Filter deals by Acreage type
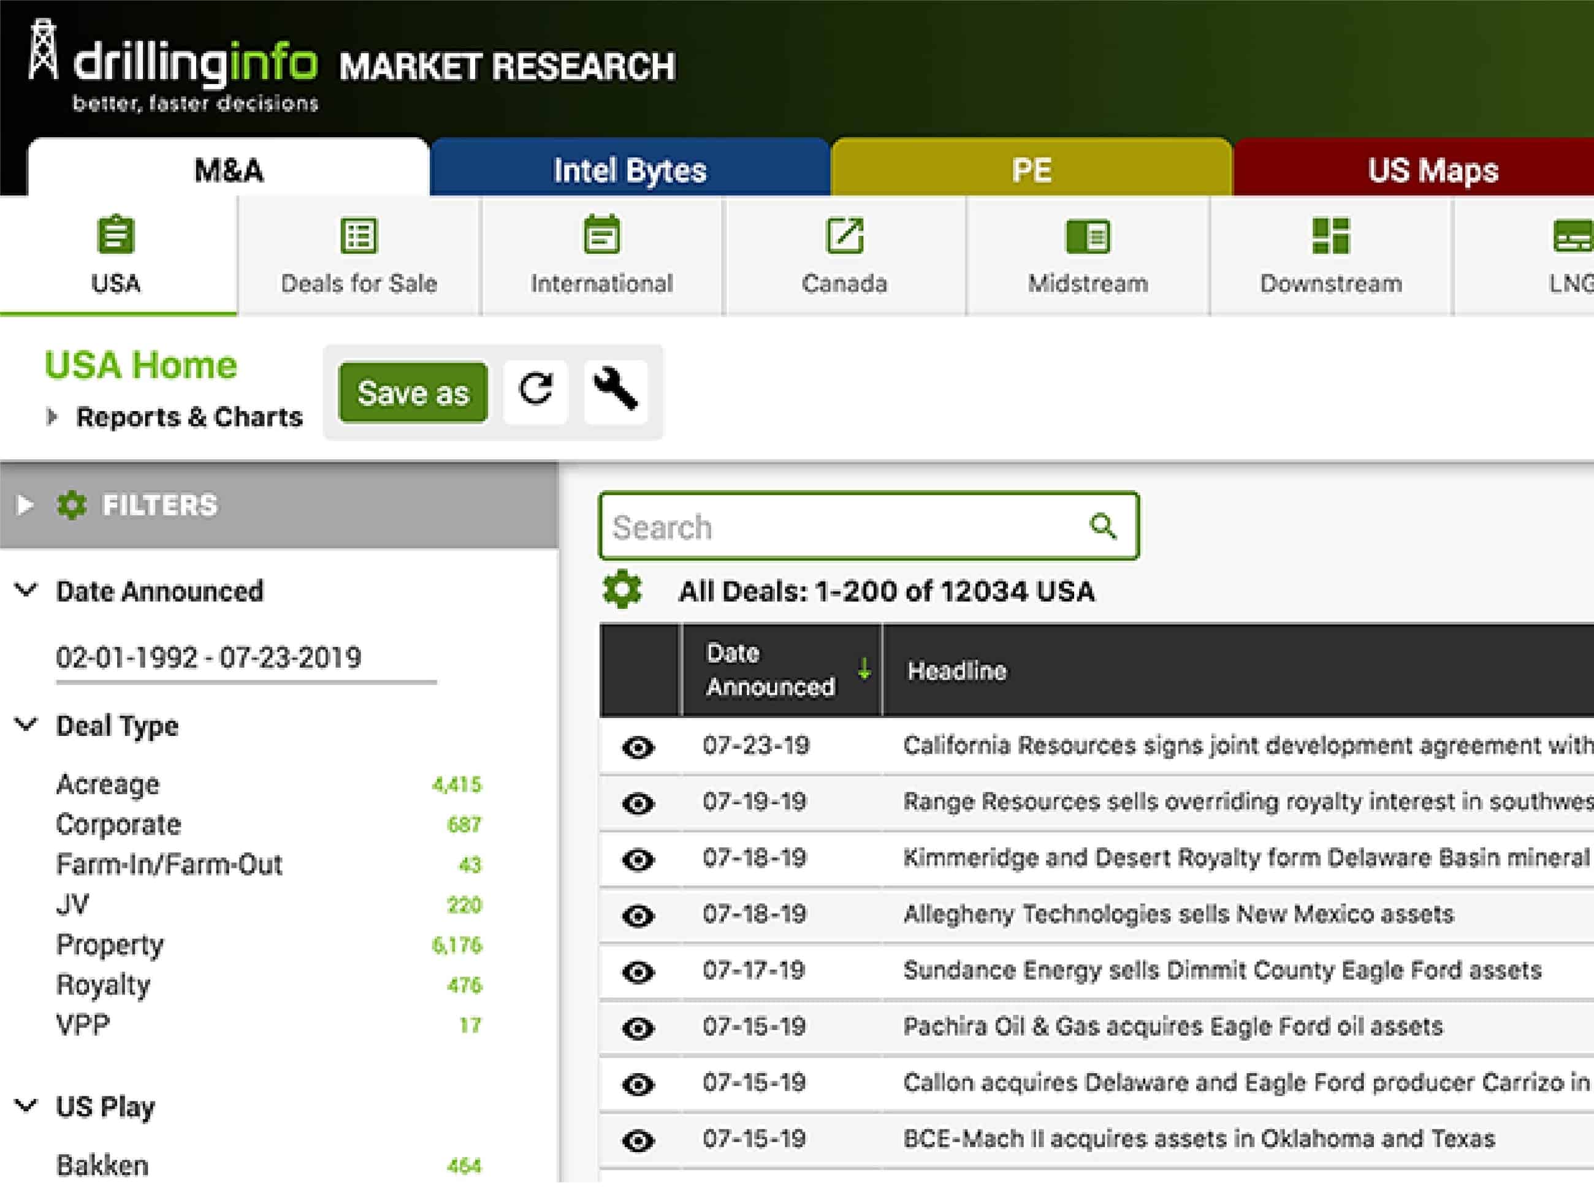Image resolution: width=1594 pixels, height=1195 pixels. [108, 784]
